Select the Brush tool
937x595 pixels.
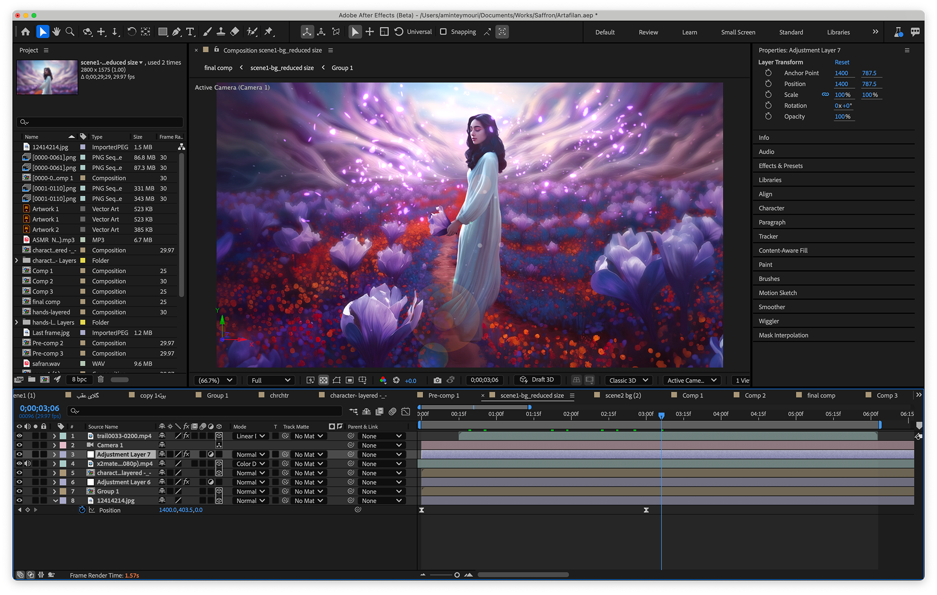(x=207, y=32)
